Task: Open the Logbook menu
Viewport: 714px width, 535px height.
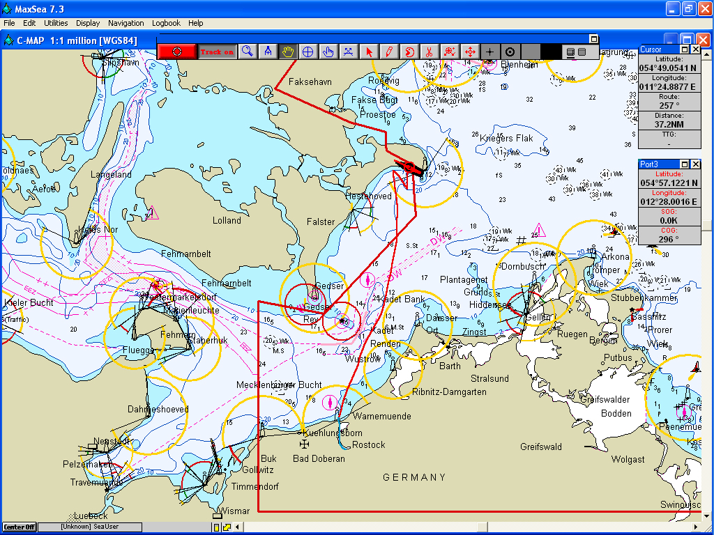Action: coord(166,23)
